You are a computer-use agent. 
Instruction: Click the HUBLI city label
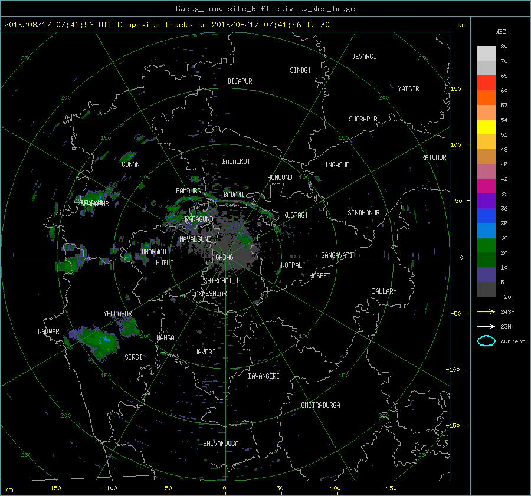[165, 262]
